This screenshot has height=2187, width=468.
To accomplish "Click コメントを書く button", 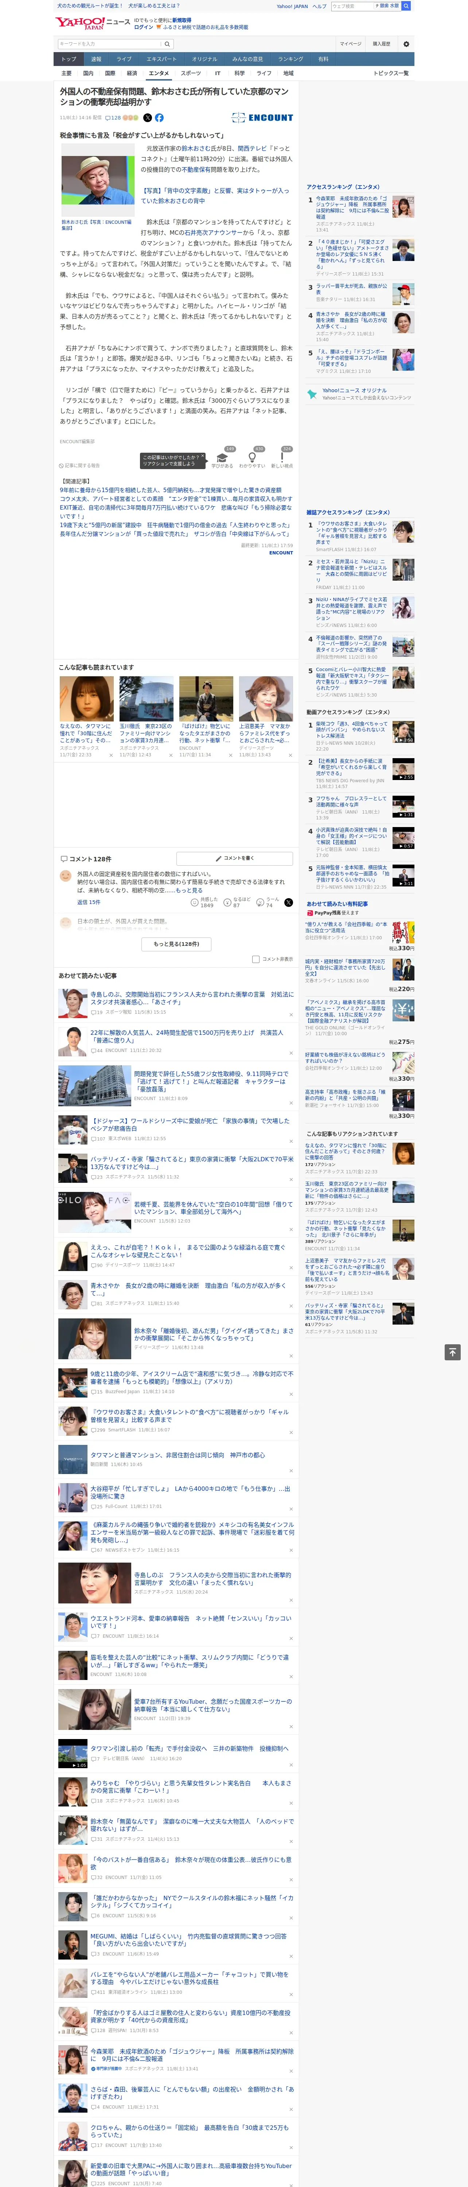I will tap(234, 858).
